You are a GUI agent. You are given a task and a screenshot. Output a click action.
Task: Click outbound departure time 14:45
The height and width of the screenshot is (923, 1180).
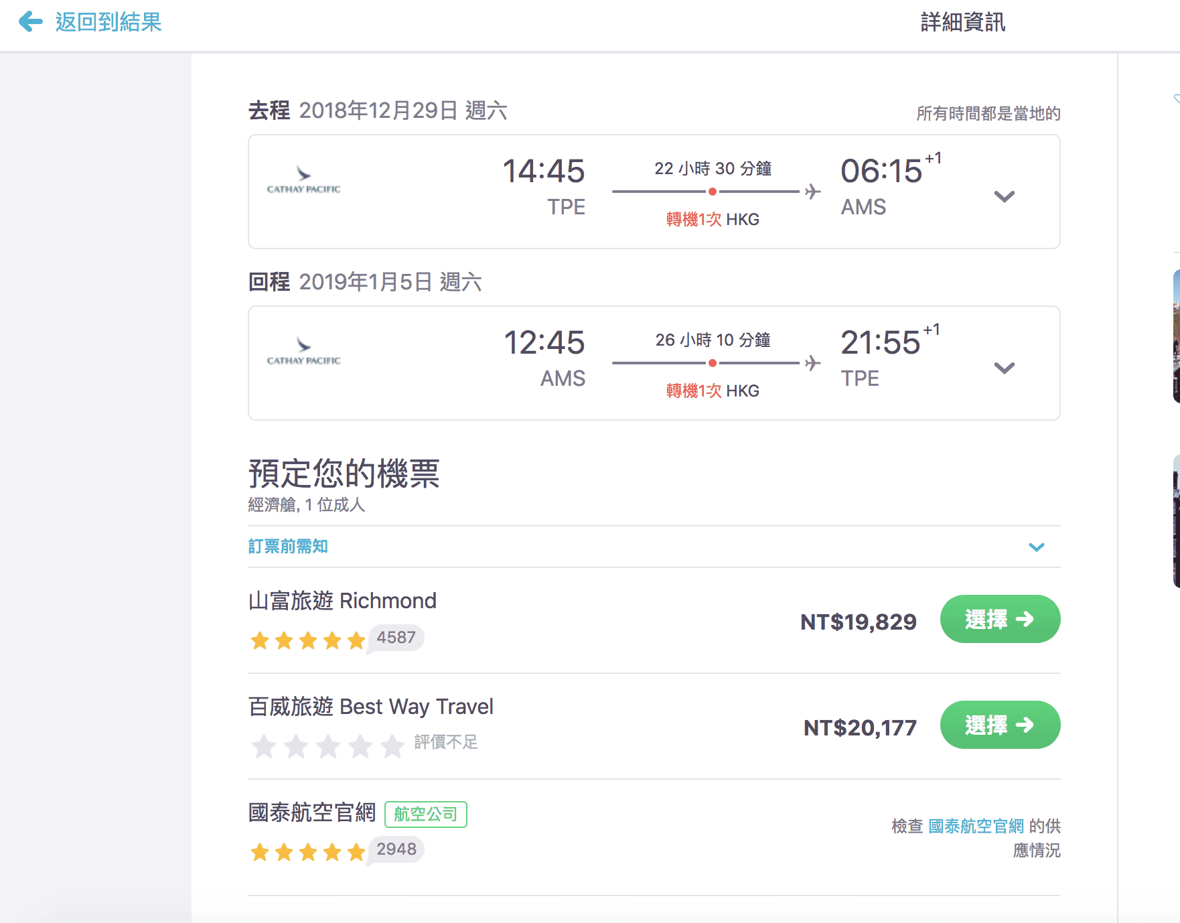544,171
